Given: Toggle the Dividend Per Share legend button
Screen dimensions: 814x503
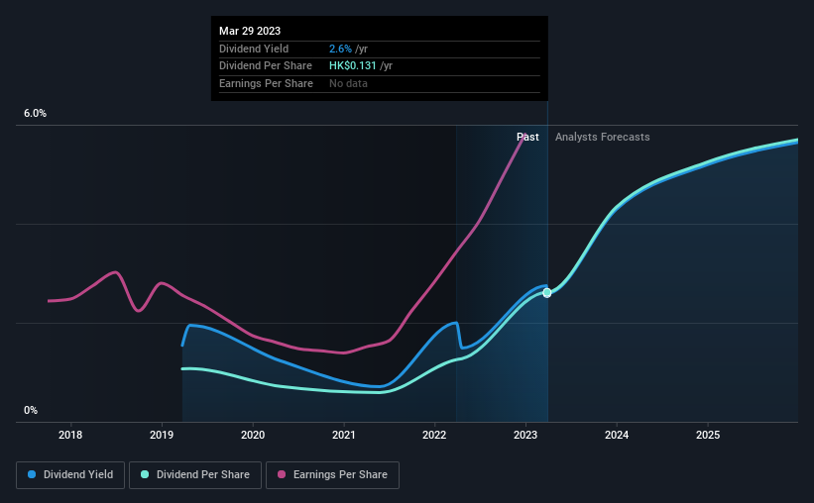Looking at the screenshot, I should click(x=195, y=475).
